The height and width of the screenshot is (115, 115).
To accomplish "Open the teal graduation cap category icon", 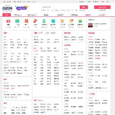I will [x=80, y=21].
